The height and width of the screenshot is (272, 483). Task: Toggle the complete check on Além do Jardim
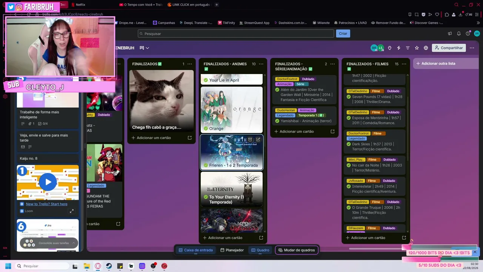click(x=277, y=90)
